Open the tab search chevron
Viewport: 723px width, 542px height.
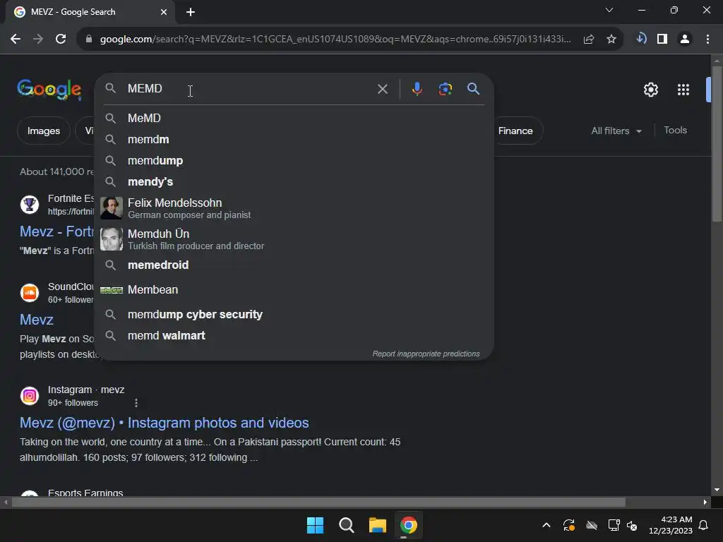[609, 10]
